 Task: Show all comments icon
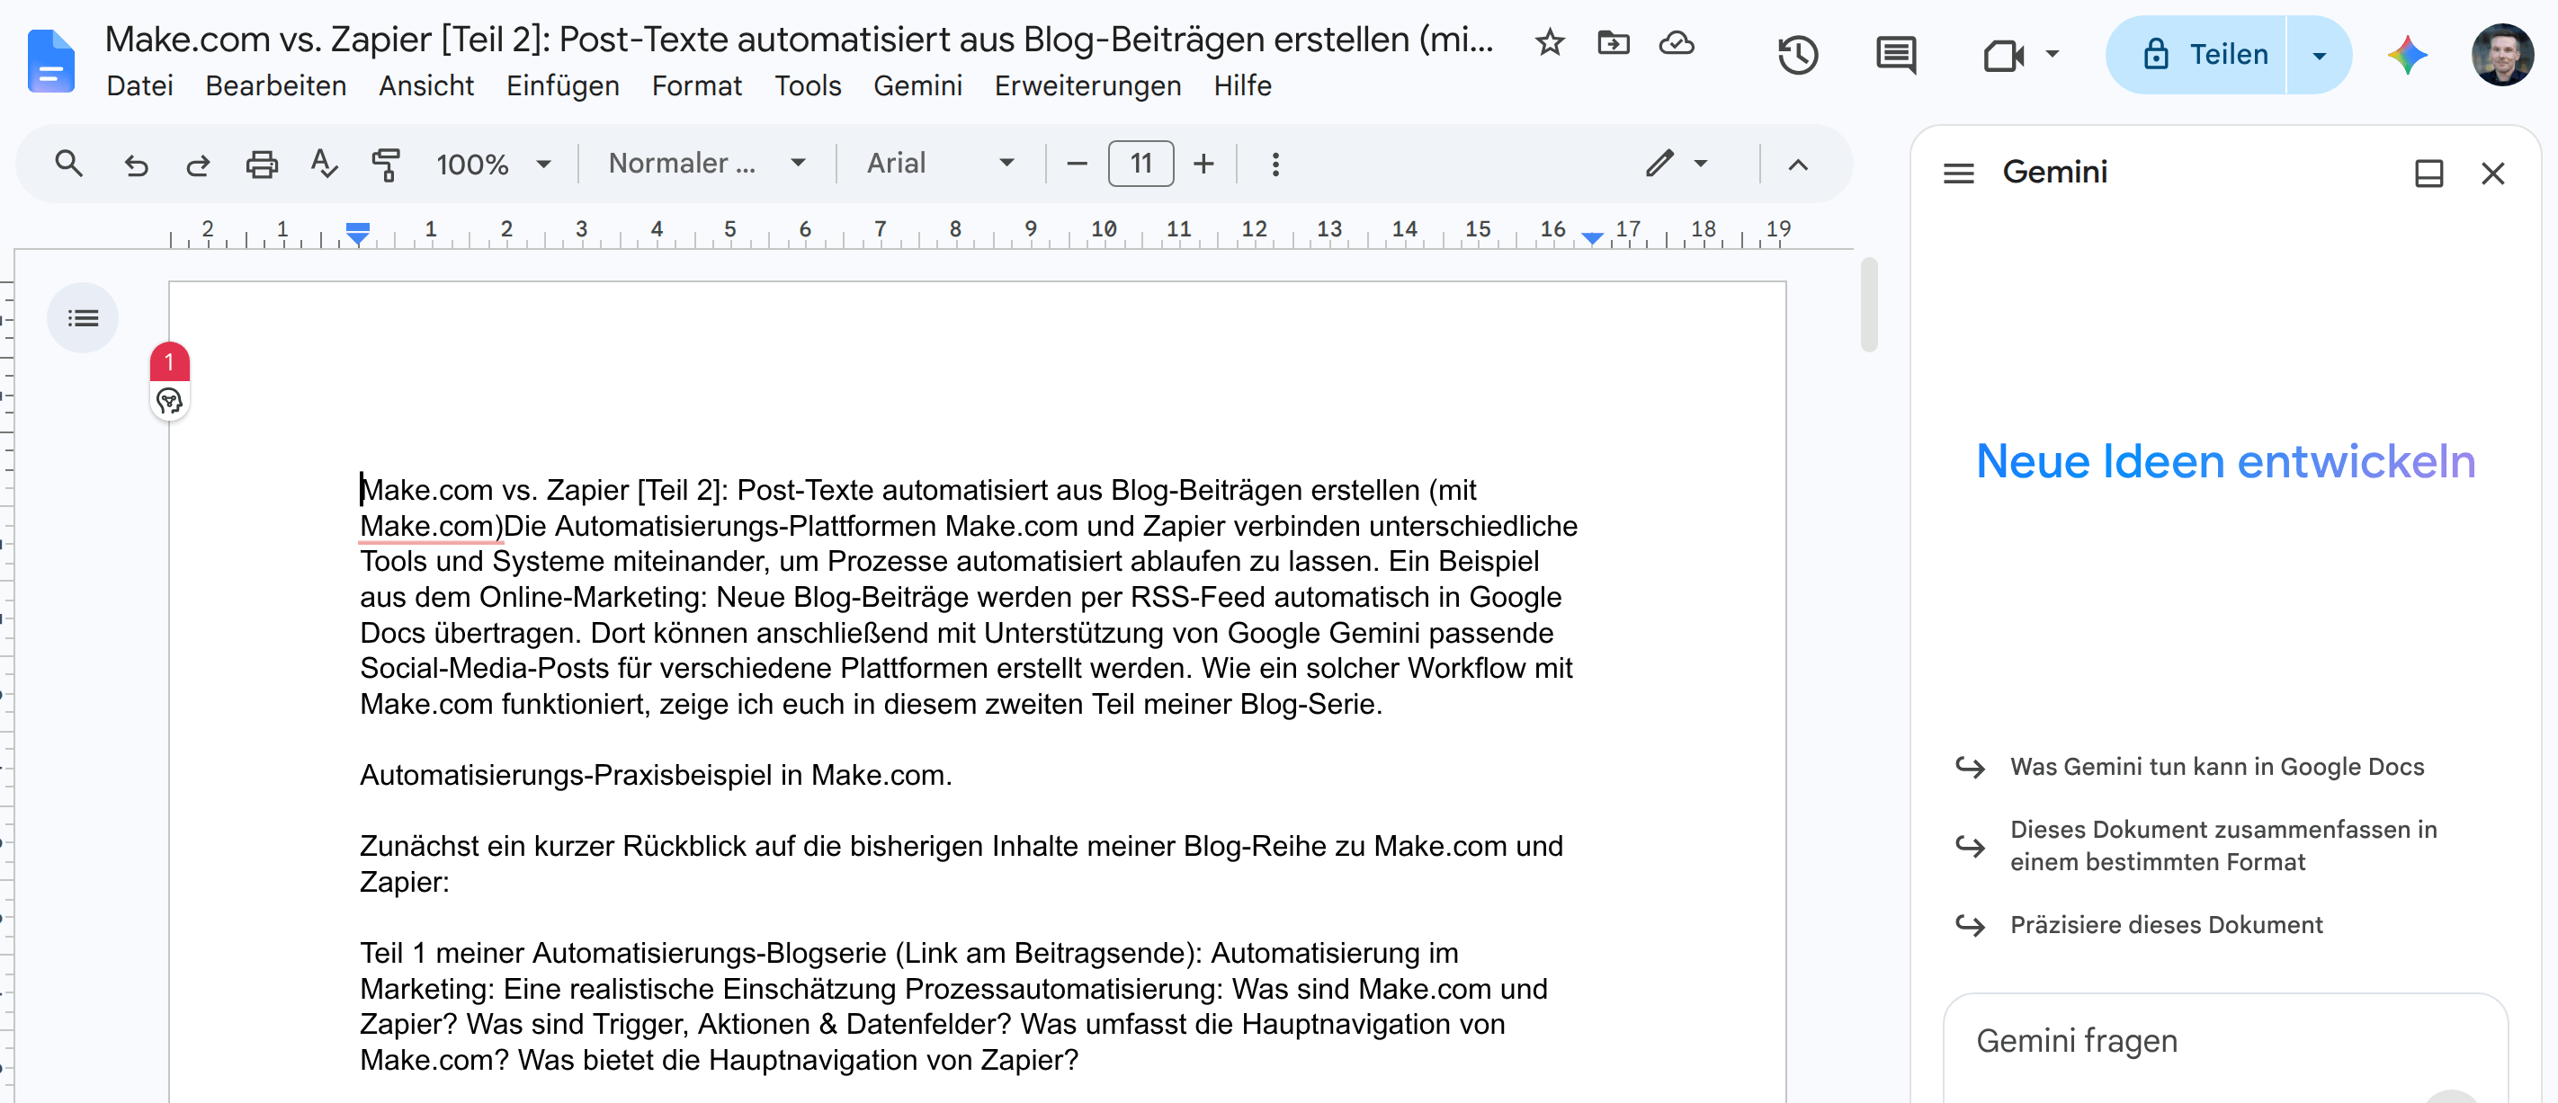tap(1896, 55)
